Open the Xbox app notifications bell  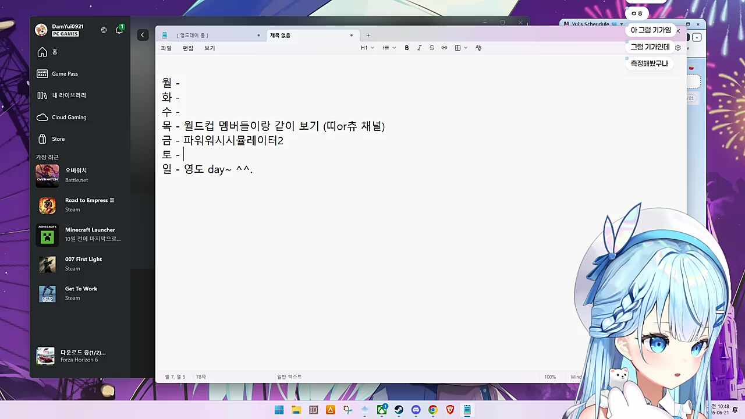point(119,29)
